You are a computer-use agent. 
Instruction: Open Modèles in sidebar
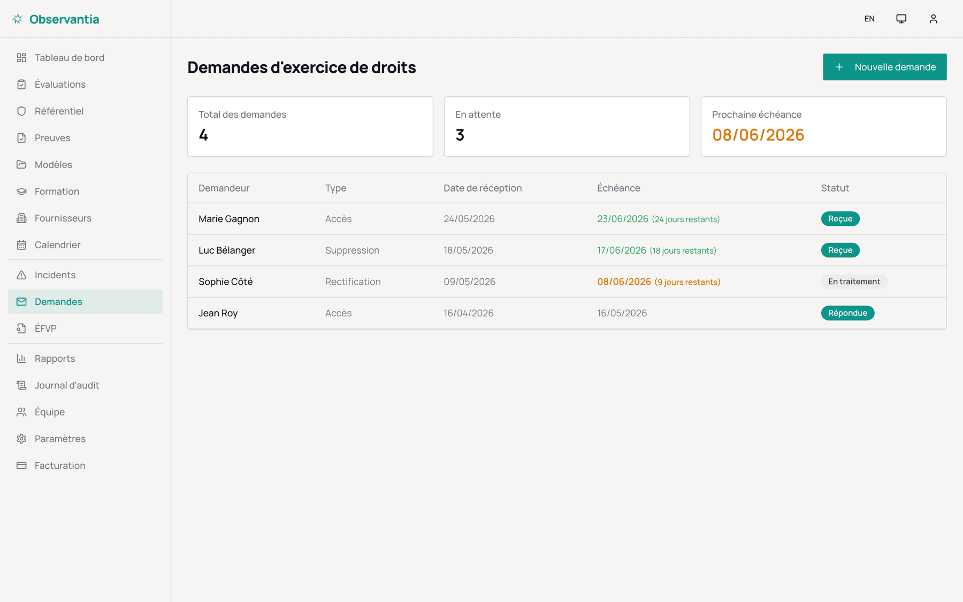86,165
